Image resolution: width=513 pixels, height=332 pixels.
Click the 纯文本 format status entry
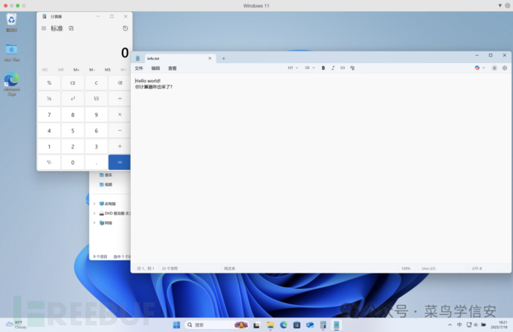(229, 269)
